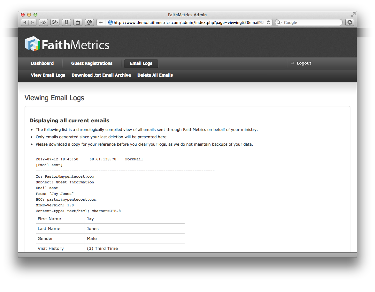The width and height of the screenshot is (375, 292).
Task: Log out using the Logout link
Action: 304,63
